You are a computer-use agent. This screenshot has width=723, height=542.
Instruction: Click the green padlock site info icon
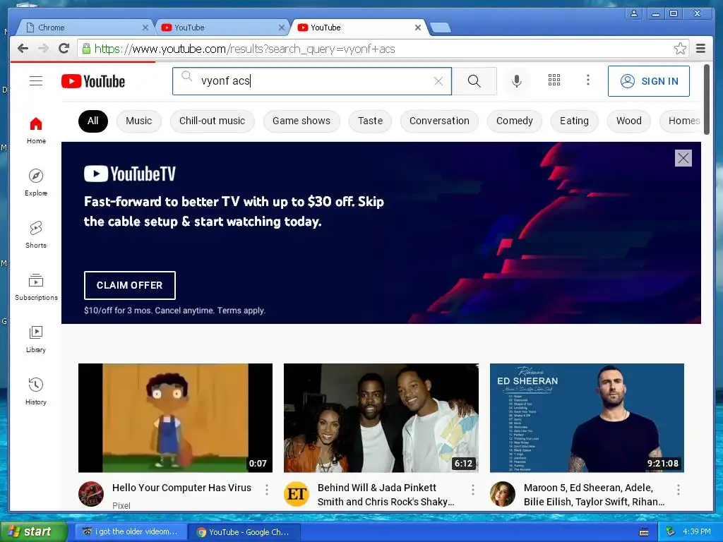coord(86,49)
